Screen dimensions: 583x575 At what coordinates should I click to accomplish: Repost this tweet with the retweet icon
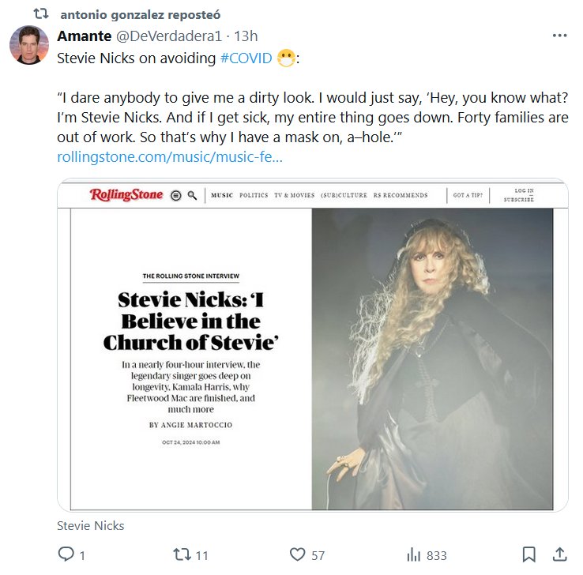coord(182,554)
